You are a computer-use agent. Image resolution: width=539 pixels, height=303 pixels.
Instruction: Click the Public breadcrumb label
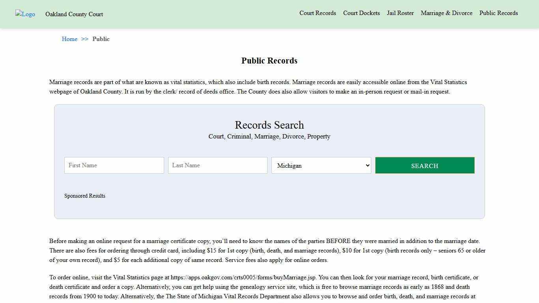coord(101,39)
